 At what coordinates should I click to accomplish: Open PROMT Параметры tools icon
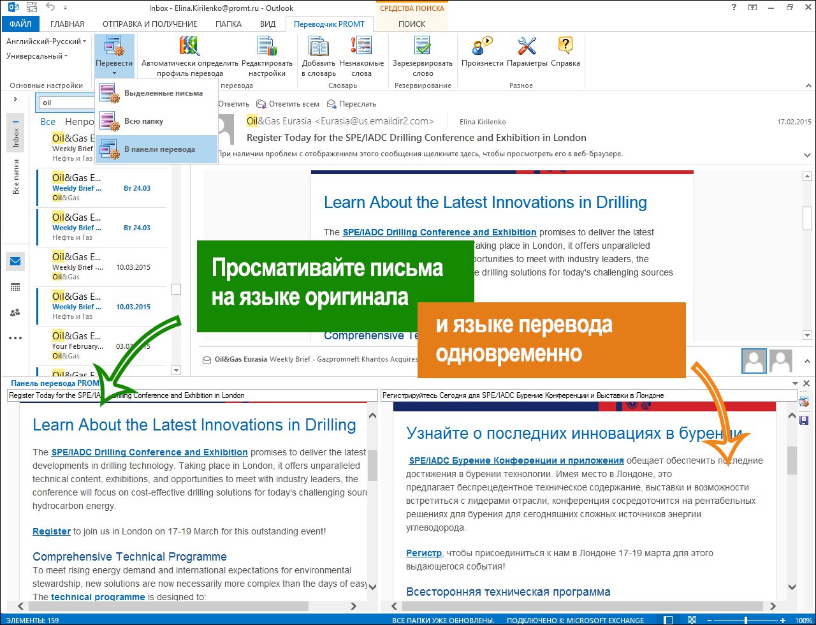527,47
